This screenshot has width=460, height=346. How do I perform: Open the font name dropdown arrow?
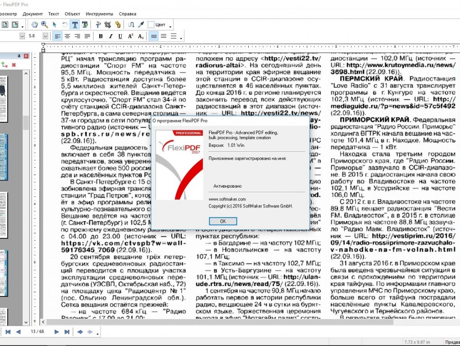click(x=22, y=36)
